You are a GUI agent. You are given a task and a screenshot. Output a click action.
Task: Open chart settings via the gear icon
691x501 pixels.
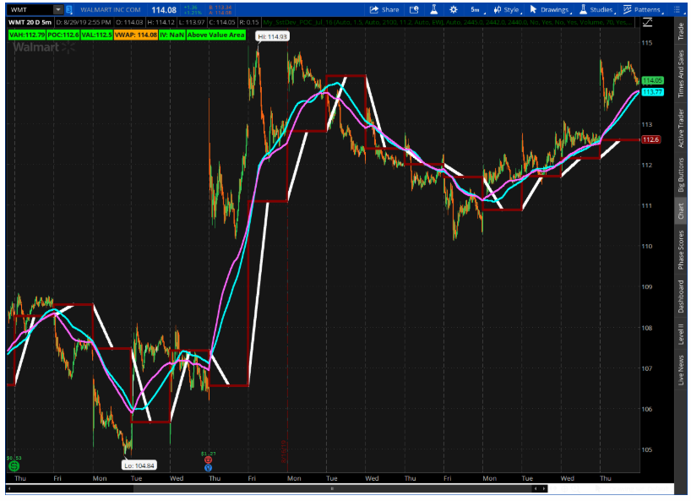click(454, 9)
